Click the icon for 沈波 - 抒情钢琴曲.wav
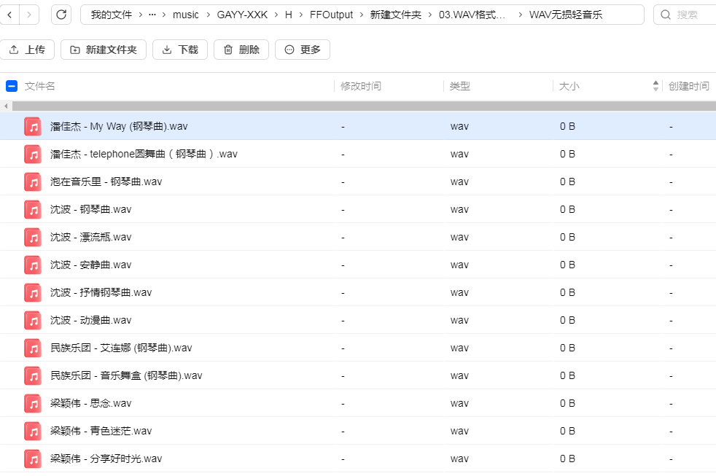The image size is (716, 476). click(x=33, y=292)
